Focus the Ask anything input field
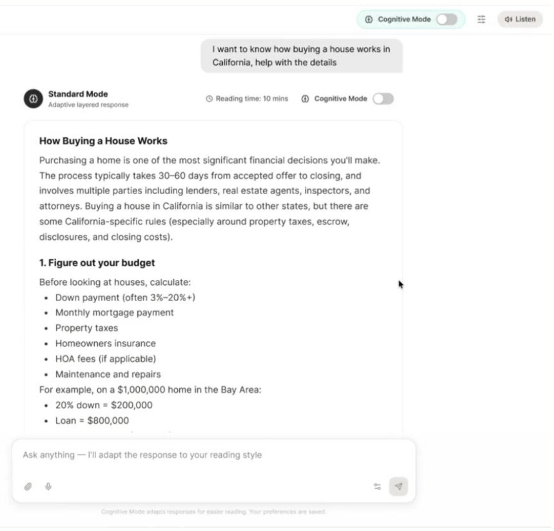 click(x=214, y=455)
